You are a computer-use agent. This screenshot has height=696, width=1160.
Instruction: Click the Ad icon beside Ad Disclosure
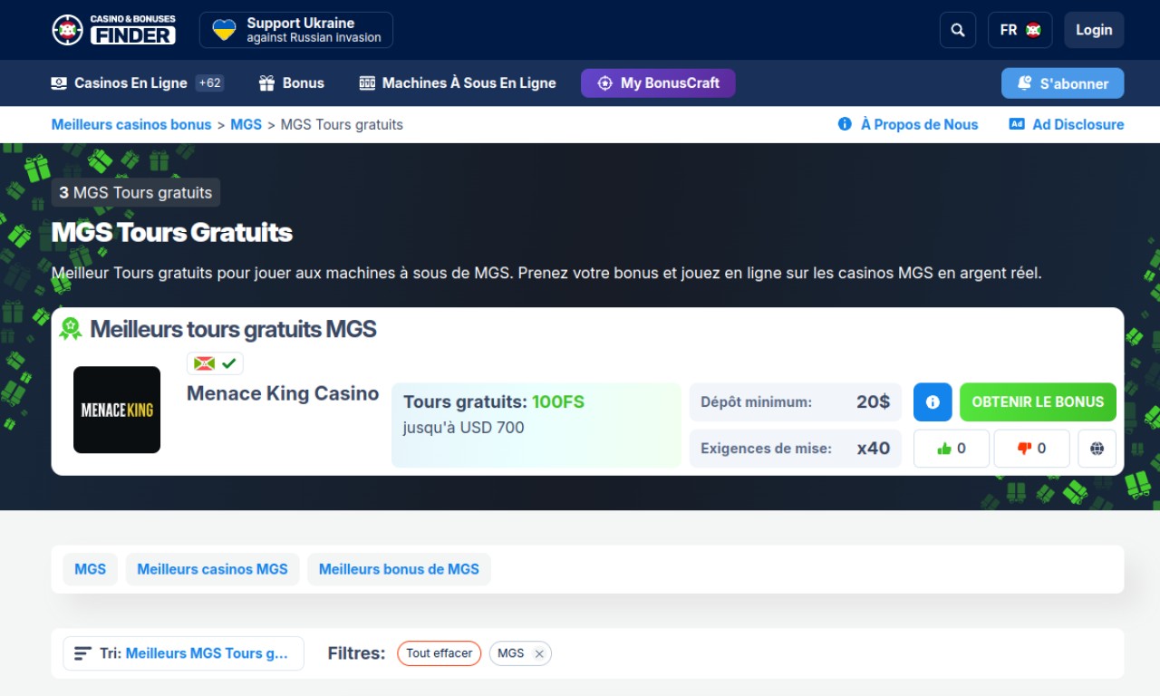[x=1017, y=124]
